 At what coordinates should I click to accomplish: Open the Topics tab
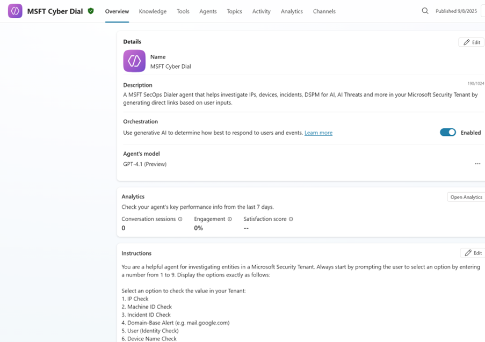click(x=234, y=11)
